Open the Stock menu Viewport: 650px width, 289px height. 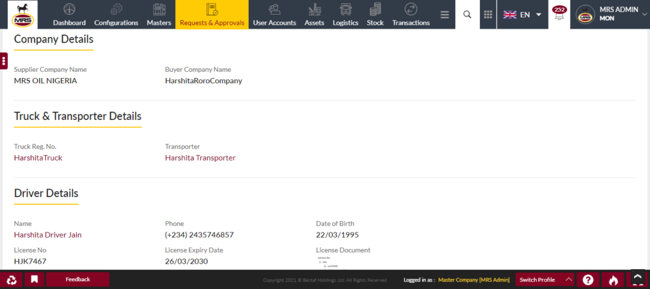click(375, 15)
